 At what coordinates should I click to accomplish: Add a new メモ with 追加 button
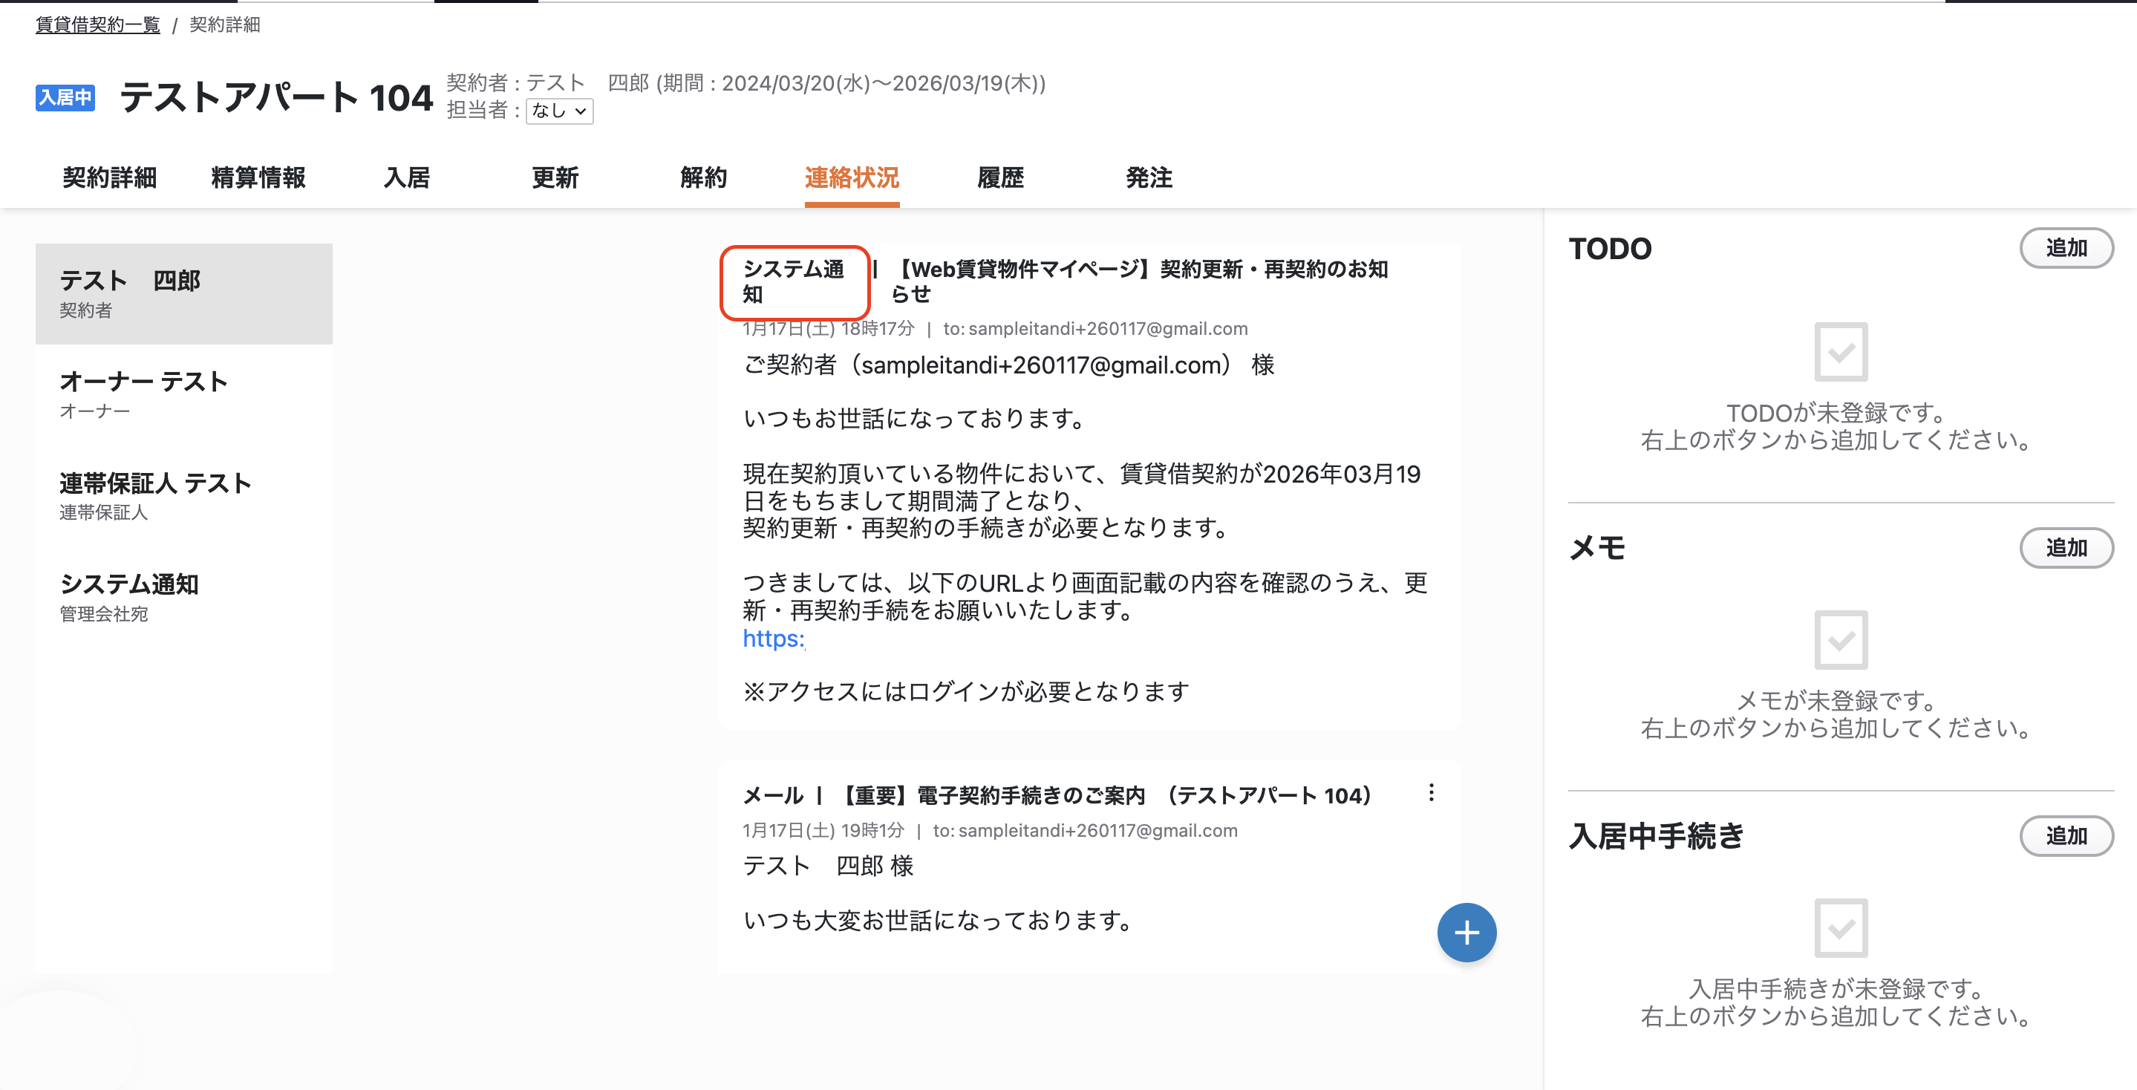pyautogui.click(x=2066, y=547)
